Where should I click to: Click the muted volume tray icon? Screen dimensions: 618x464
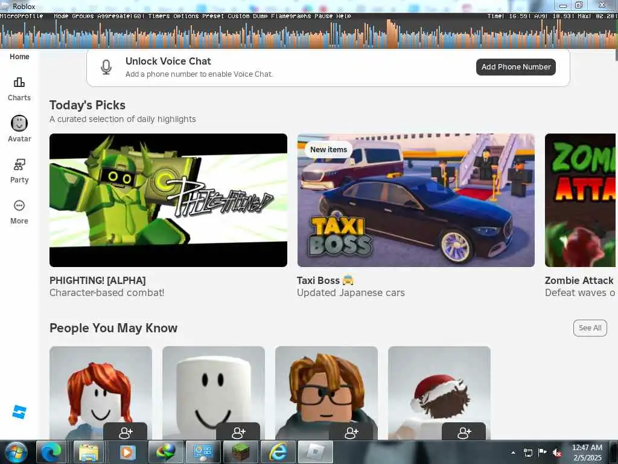(x=556, y=453)
